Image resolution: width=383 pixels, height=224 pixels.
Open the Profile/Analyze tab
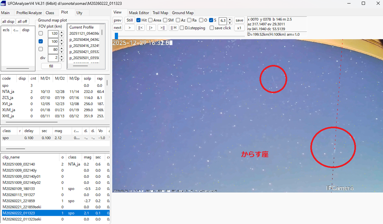(x=29, y=13)
